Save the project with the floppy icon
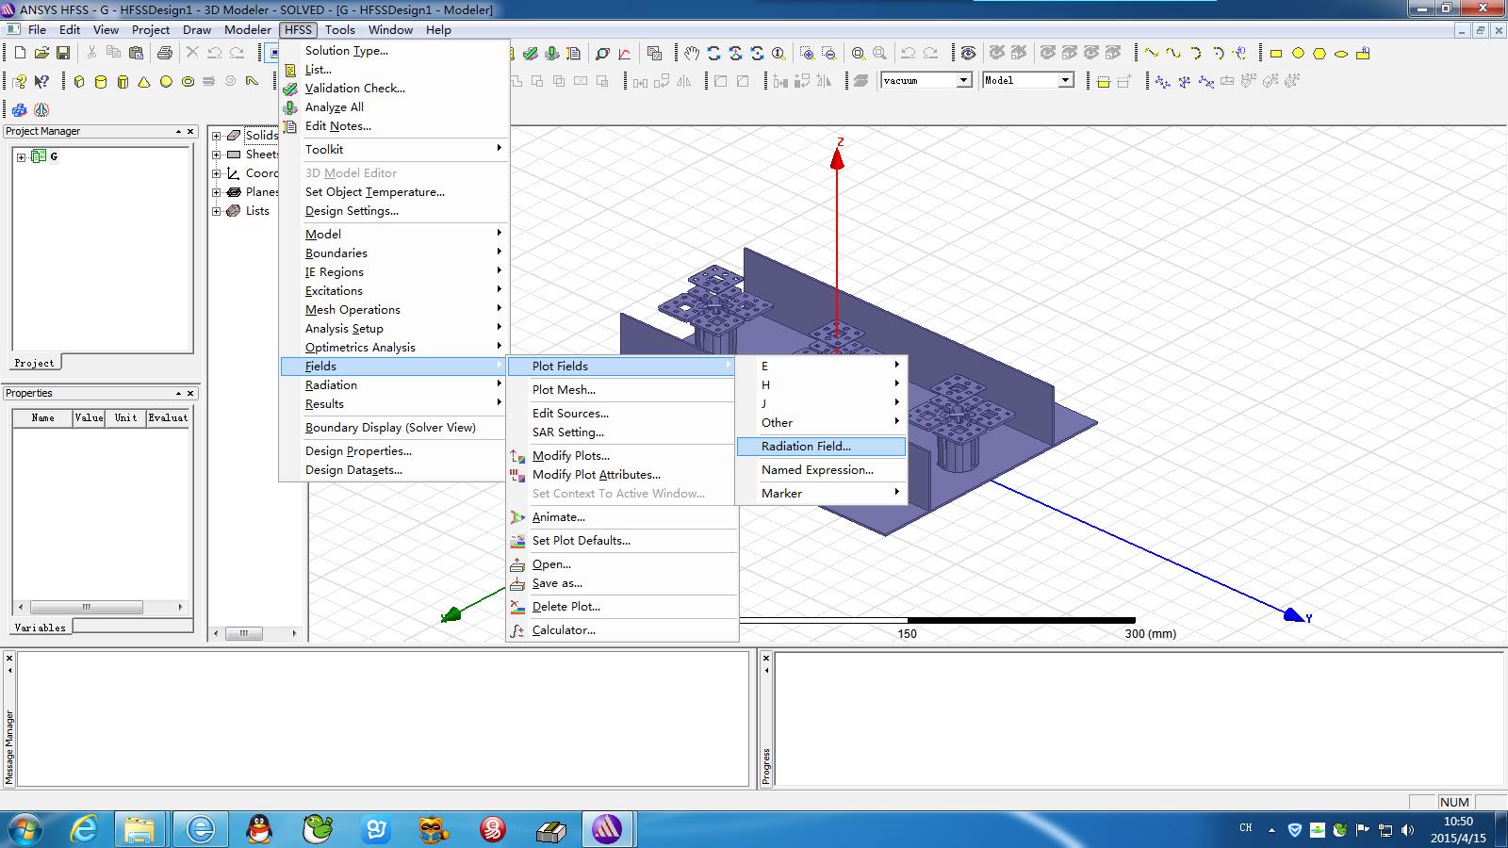Viewport: 1508px width, 848px height. coord(63,54)
